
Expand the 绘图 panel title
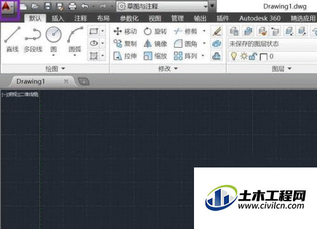coord(55,69)
